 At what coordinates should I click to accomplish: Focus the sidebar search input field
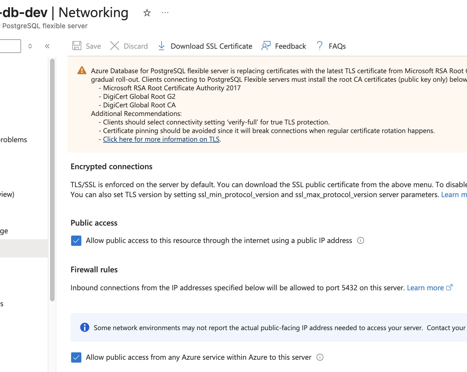coord(10,46)
